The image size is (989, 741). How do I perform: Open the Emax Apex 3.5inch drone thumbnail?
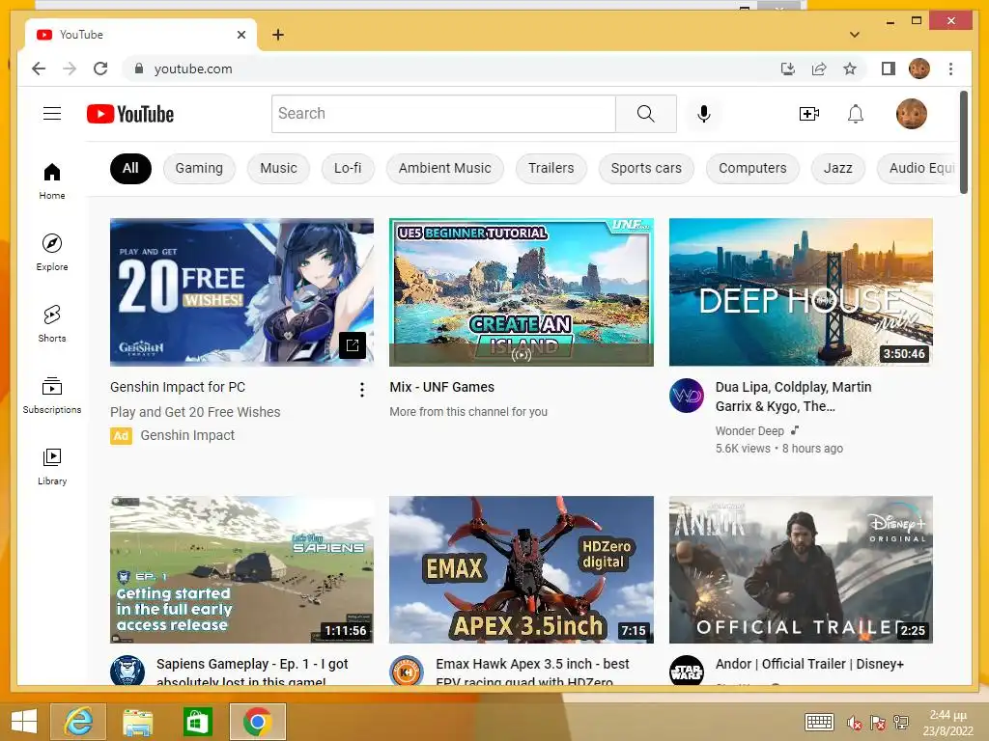point(521,569)
